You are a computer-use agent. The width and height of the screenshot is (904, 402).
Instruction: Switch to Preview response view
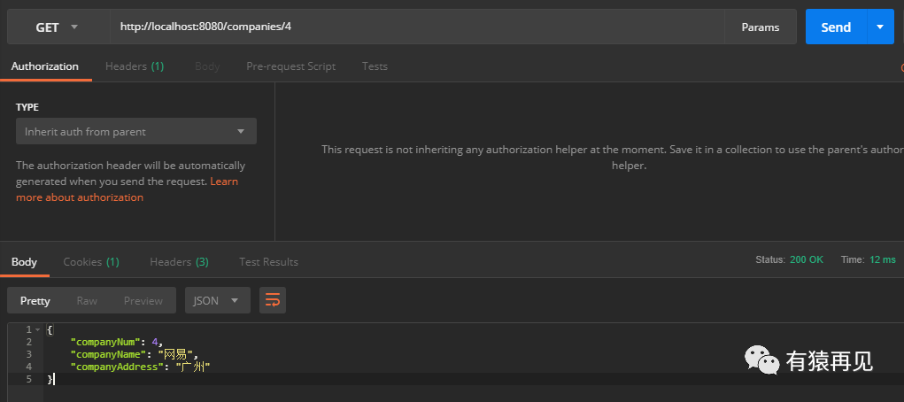click(143, 301)
